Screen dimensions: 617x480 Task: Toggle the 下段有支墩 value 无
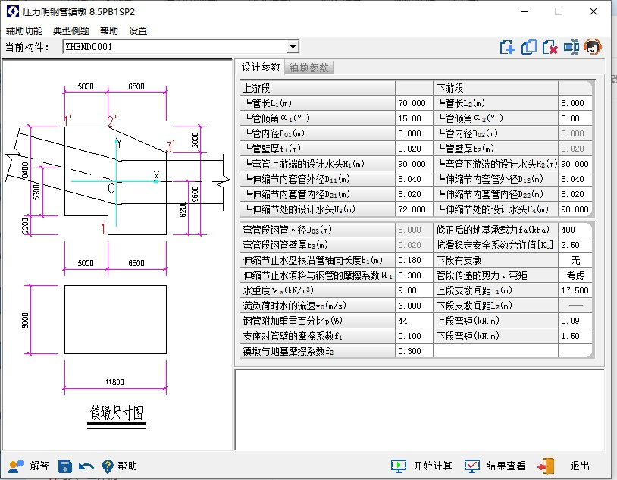click(x=575, y=260)
